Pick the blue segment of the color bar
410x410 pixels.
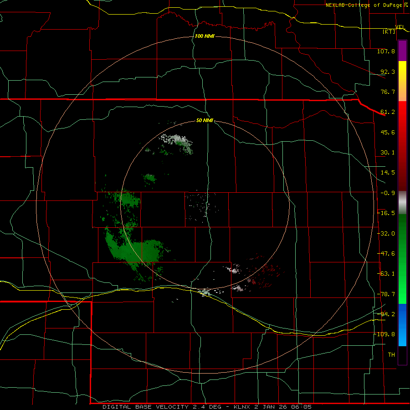coord(402,325)
